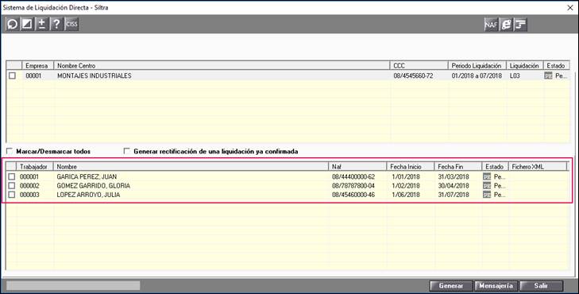Click the list lines toolbar icon

pyautogui.click(x=520, y=25)
